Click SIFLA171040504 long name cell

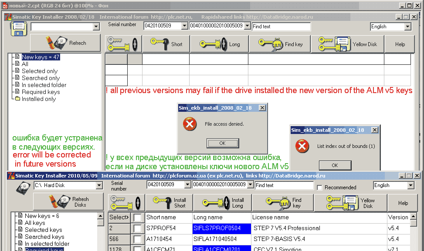pyautogui.click(x=222, y=239)
